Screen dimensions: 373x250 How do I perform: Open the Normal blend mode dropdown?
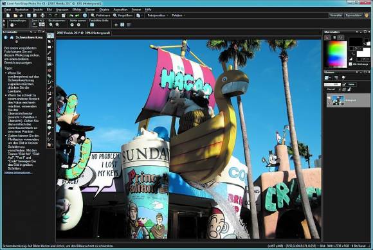332,89
